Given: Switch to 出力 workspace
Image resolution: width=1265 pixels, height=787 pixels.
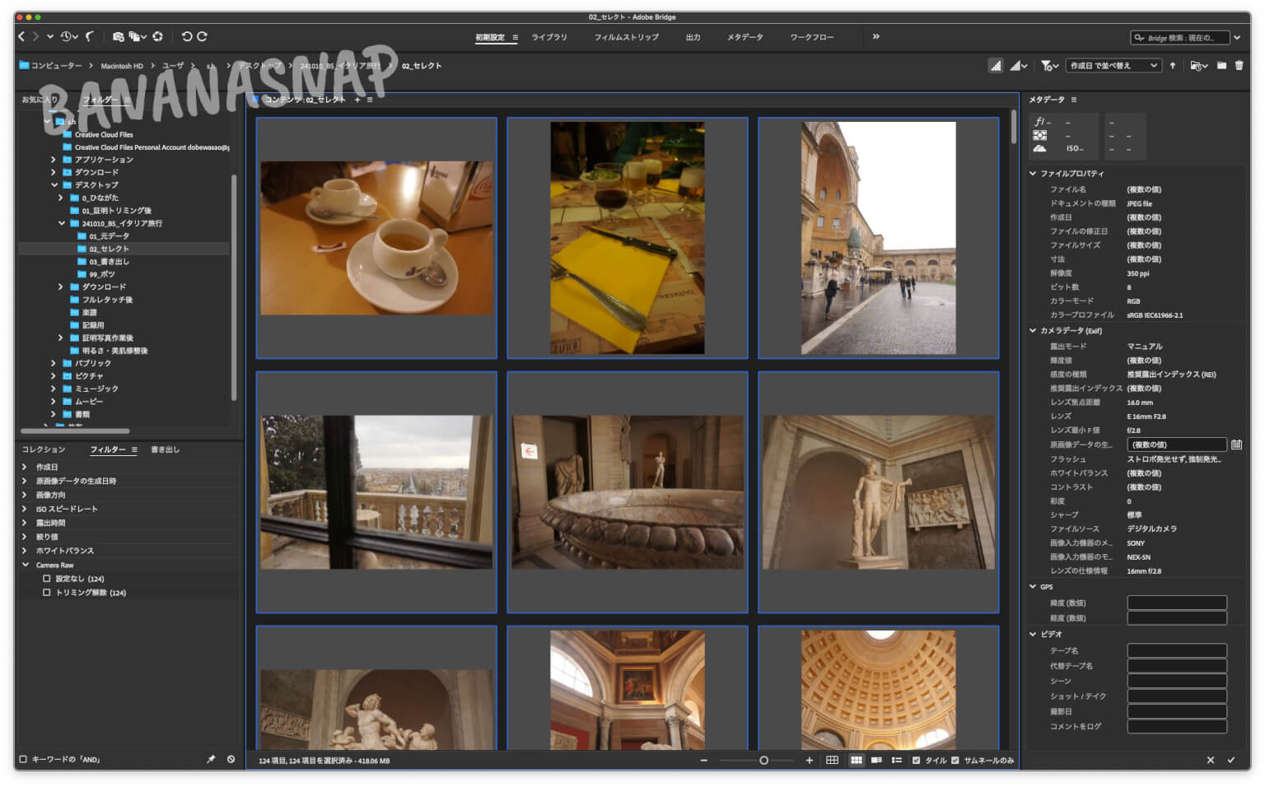Looking at the screenshot, I should click(x=693, y=37).
